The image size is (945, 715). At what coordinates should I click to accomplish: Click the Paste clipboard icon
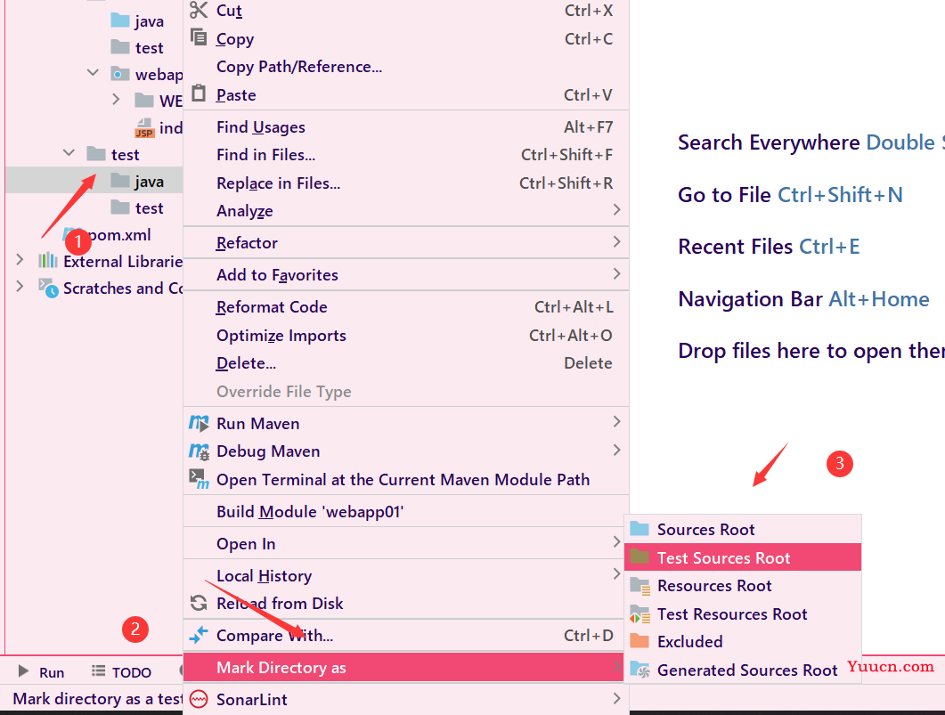199,93
